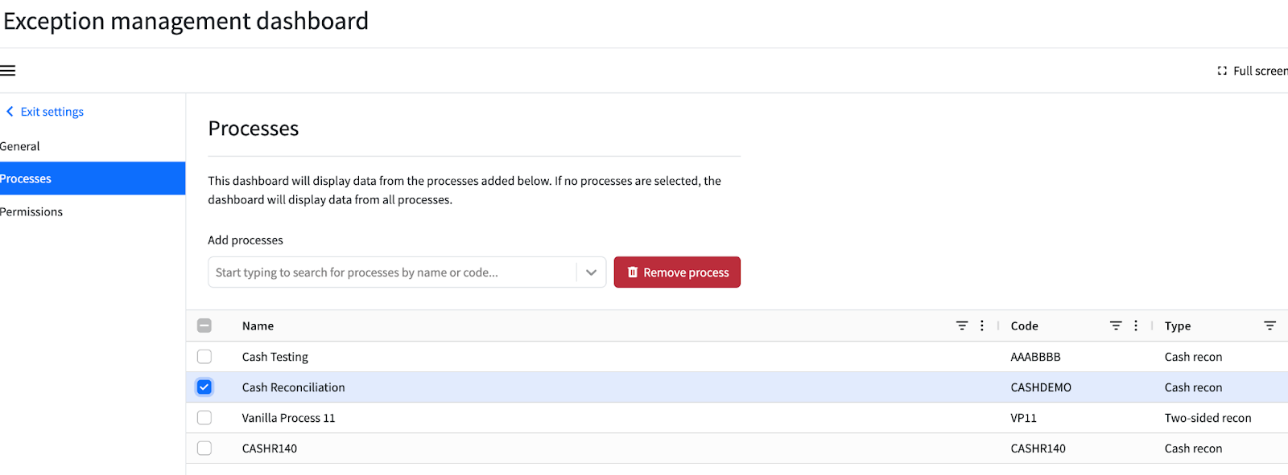Open the Name column three-dot menu
1288x475 pixels.
982,326
